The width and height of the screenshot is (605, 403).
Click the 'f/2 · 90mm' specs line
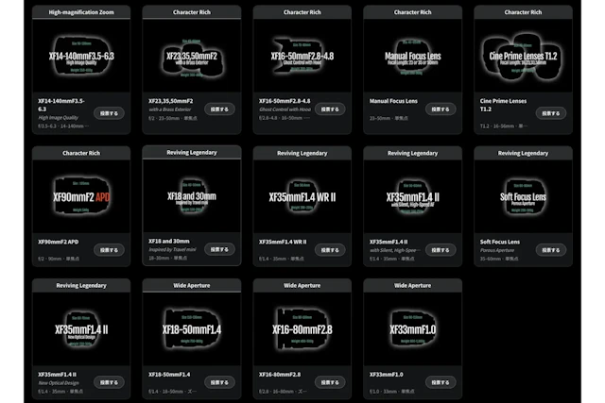59,259
